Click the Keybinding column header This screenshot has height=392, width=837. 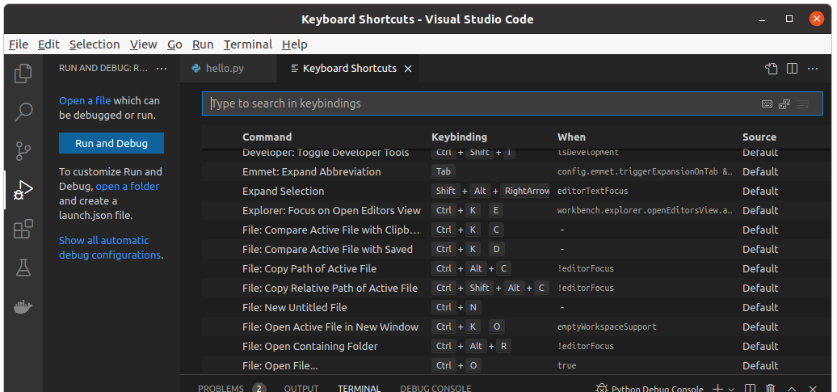point(459,137)
